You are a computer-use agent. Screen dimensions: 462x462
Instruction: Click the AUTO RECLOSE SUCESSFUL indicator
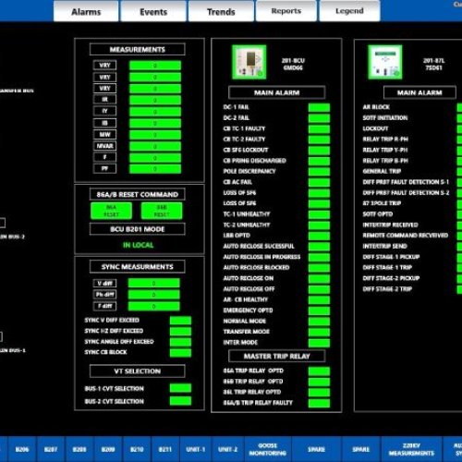point(319,247)
